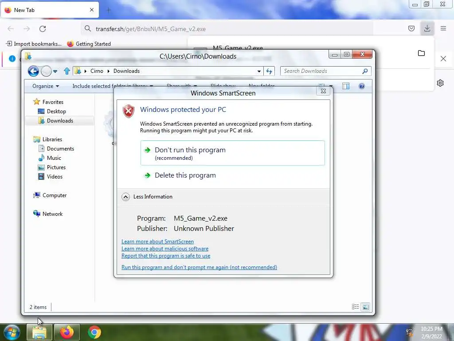Click the Explorer refresh button
Image resolution: width=454 pixels, height=341 pixels.
269,71
